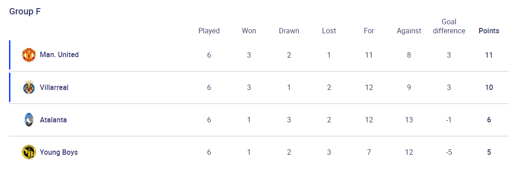Click the Points column header
This screenshot has height=175, width=513.
(x=489, y=31)
